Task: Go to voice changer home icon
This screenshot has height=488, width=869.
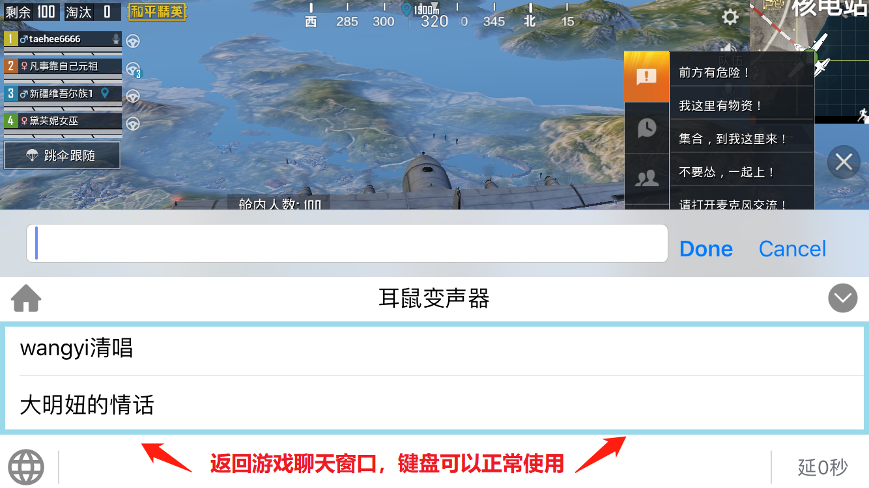Action: click(x=26, y=299)
